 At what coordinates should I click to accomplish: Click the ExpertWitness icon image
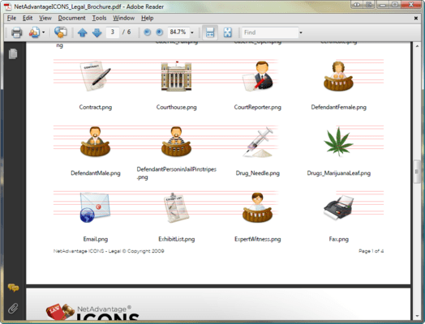coord(258,207)
